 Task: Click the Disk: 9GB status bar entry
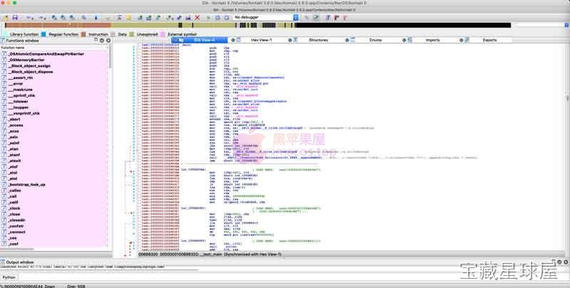point(76,286)
